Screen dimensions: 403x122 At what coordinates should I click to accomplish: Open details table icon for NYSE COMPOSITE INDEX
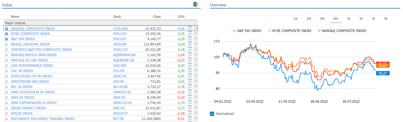(190, 33)
